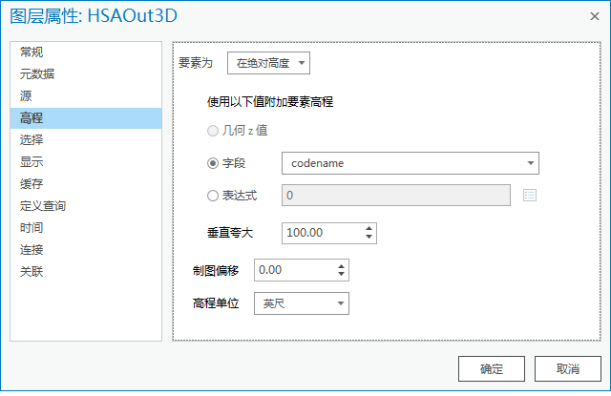Open the 元数据 tab

(37, 73)
